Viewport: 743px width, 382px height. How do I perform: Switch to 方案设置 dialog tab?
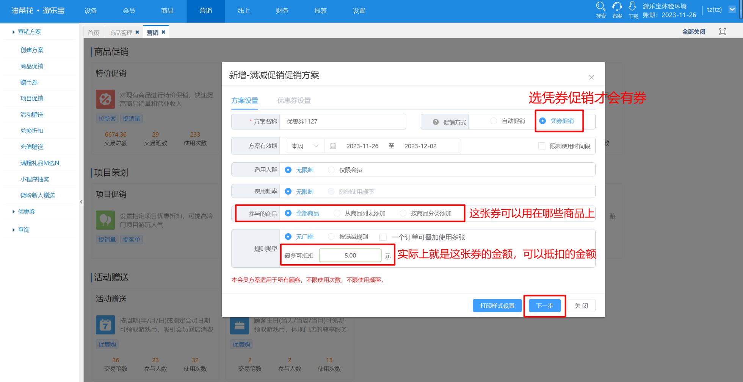(x=245, y=100)
